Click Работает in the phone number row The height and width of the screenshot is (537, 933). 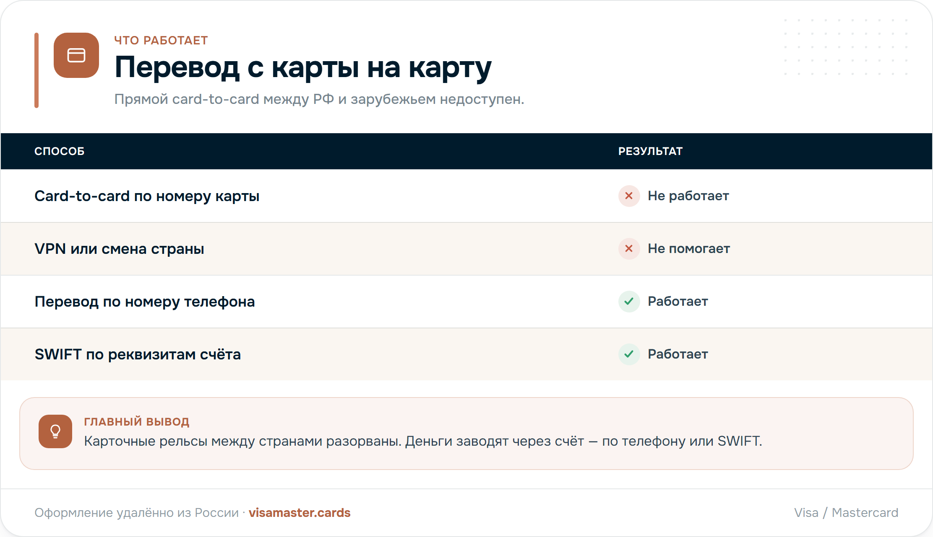(678, 302)
